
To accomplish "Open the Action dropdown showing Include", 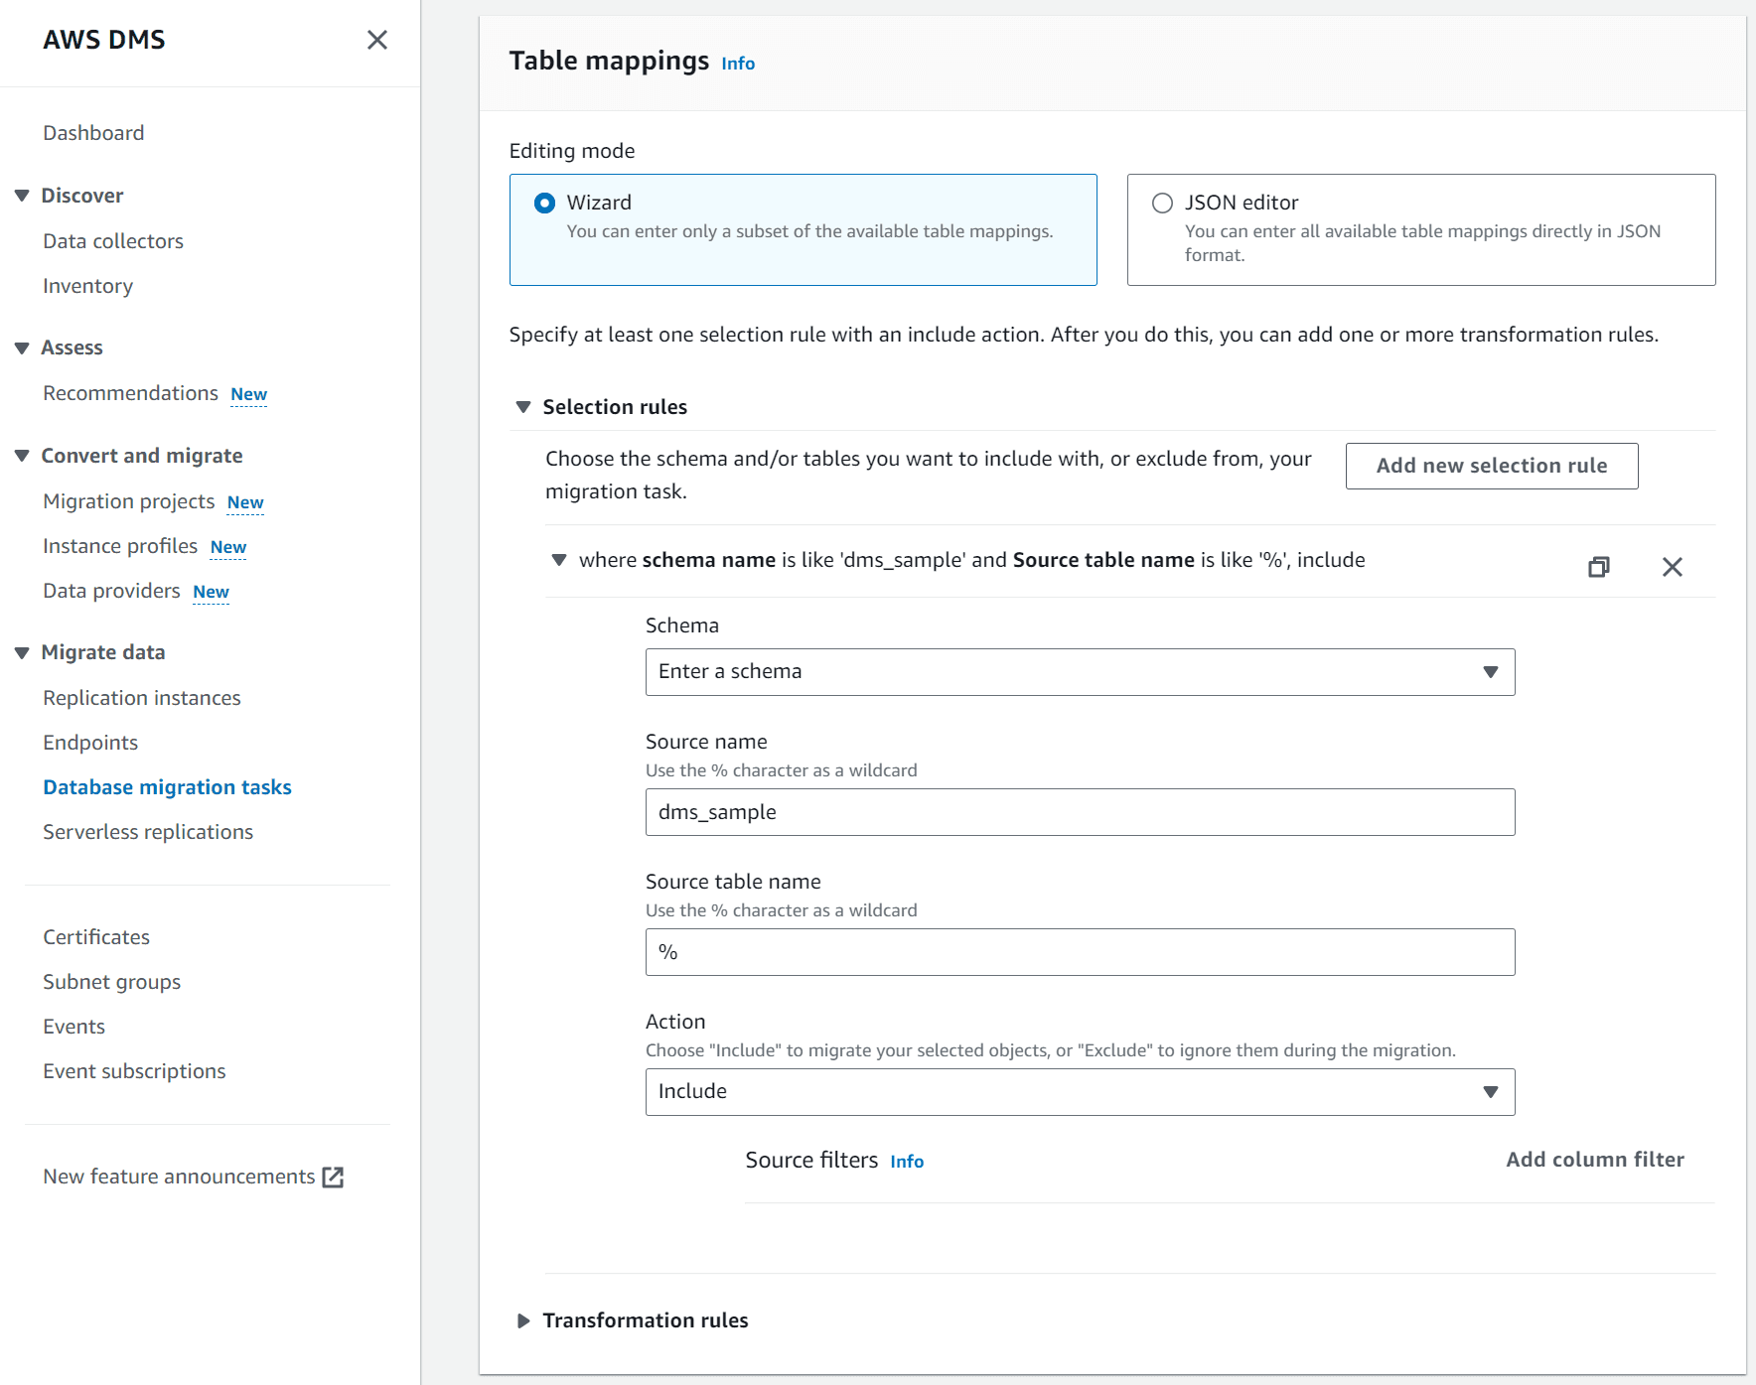I will [x=1081, y=1091].
